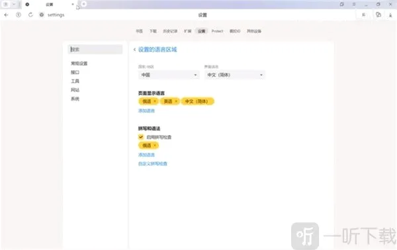Switch to the 下载 settings tab
The image size is (397, 250).
click(x=153, y=31)
